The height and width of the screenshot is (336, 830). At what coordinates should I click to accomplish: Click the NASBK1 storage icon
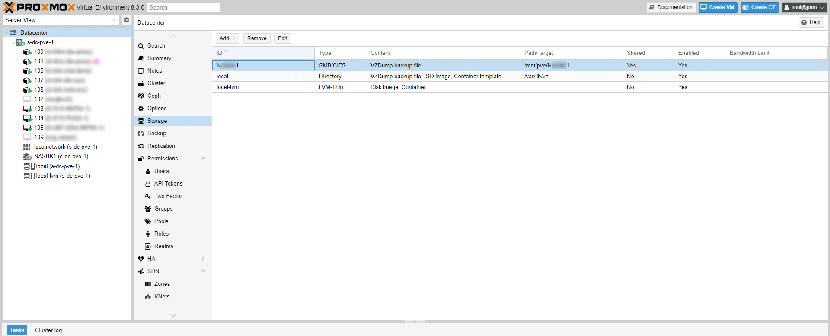(27, 157)
